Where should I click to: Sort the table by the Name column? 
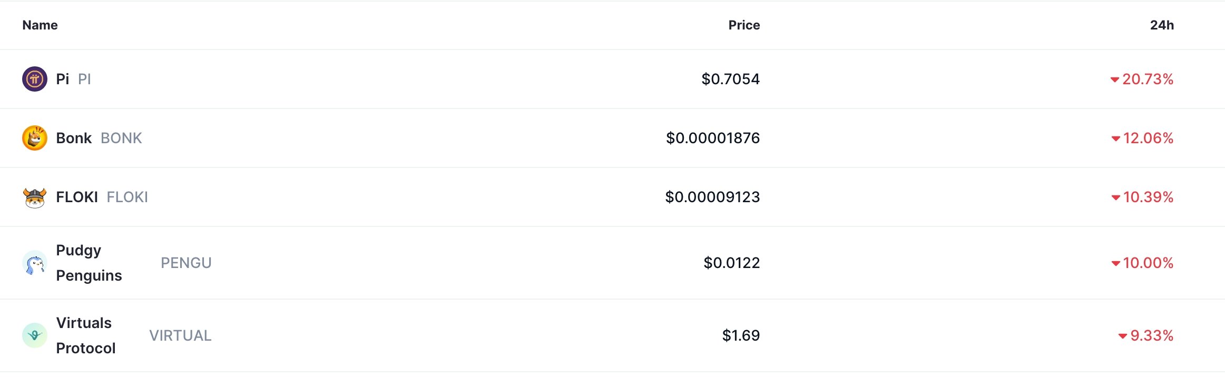(x=40, y=25)
